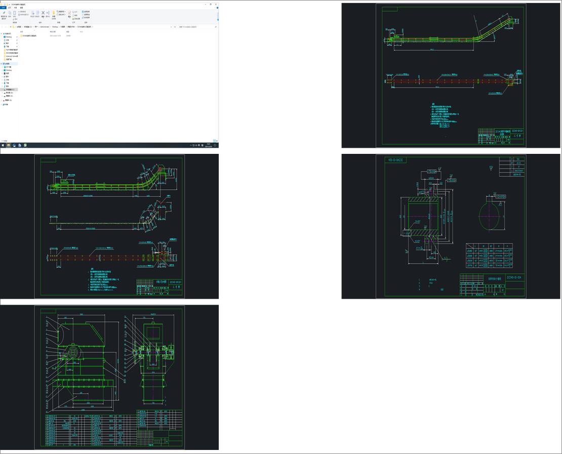Click the Copy icon in Explorer ribbon
Viewport: 562px width, 454px height.
point(10,14)
